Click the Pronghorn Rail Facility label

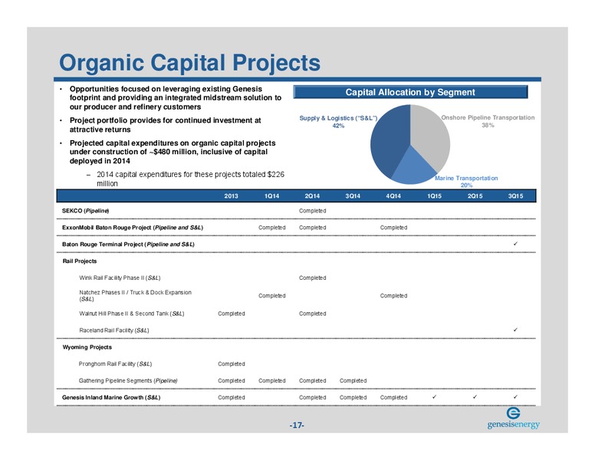(115, 363)
